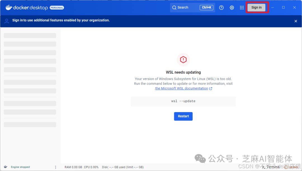Click the Disk usage readout

(123, 167)
